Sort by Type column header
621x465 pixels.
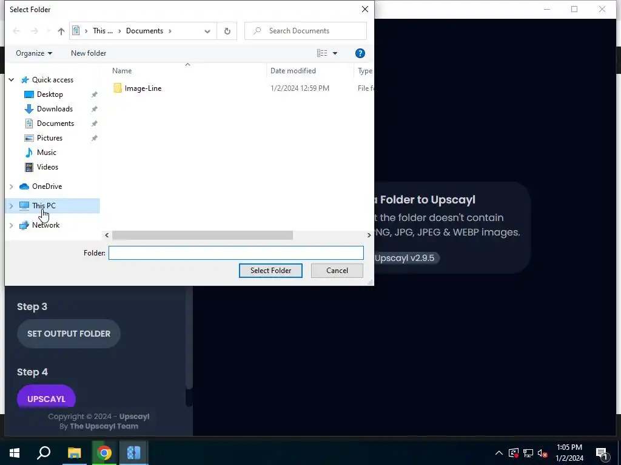[364, 71]
